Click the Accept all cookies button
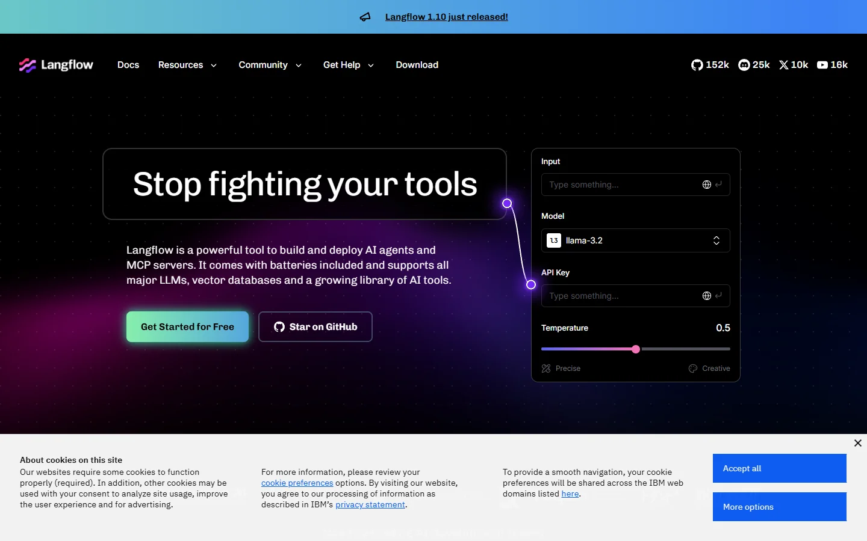Viewport: 867px width, 541px height. coord(780,468)
